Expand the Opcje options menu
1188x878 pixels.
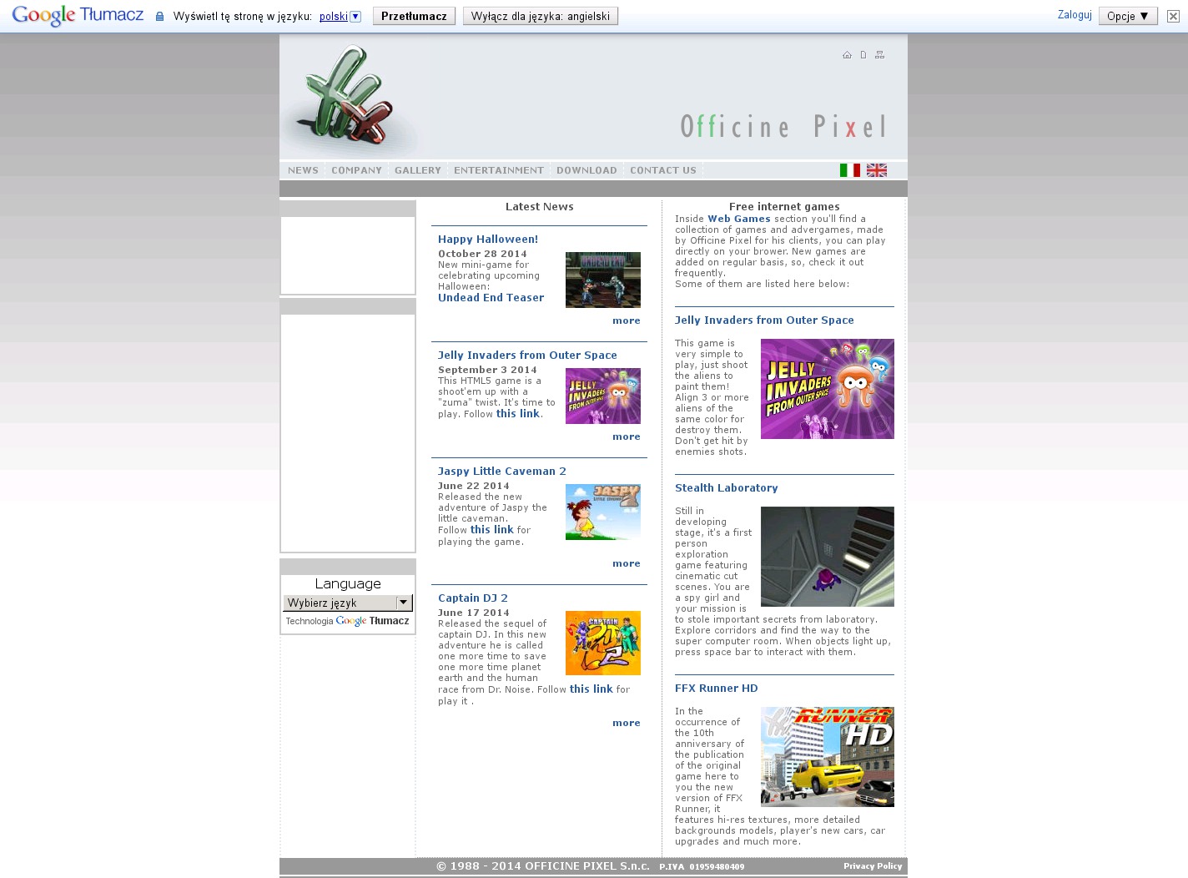pyautogui.click(x=1128, y=16)
